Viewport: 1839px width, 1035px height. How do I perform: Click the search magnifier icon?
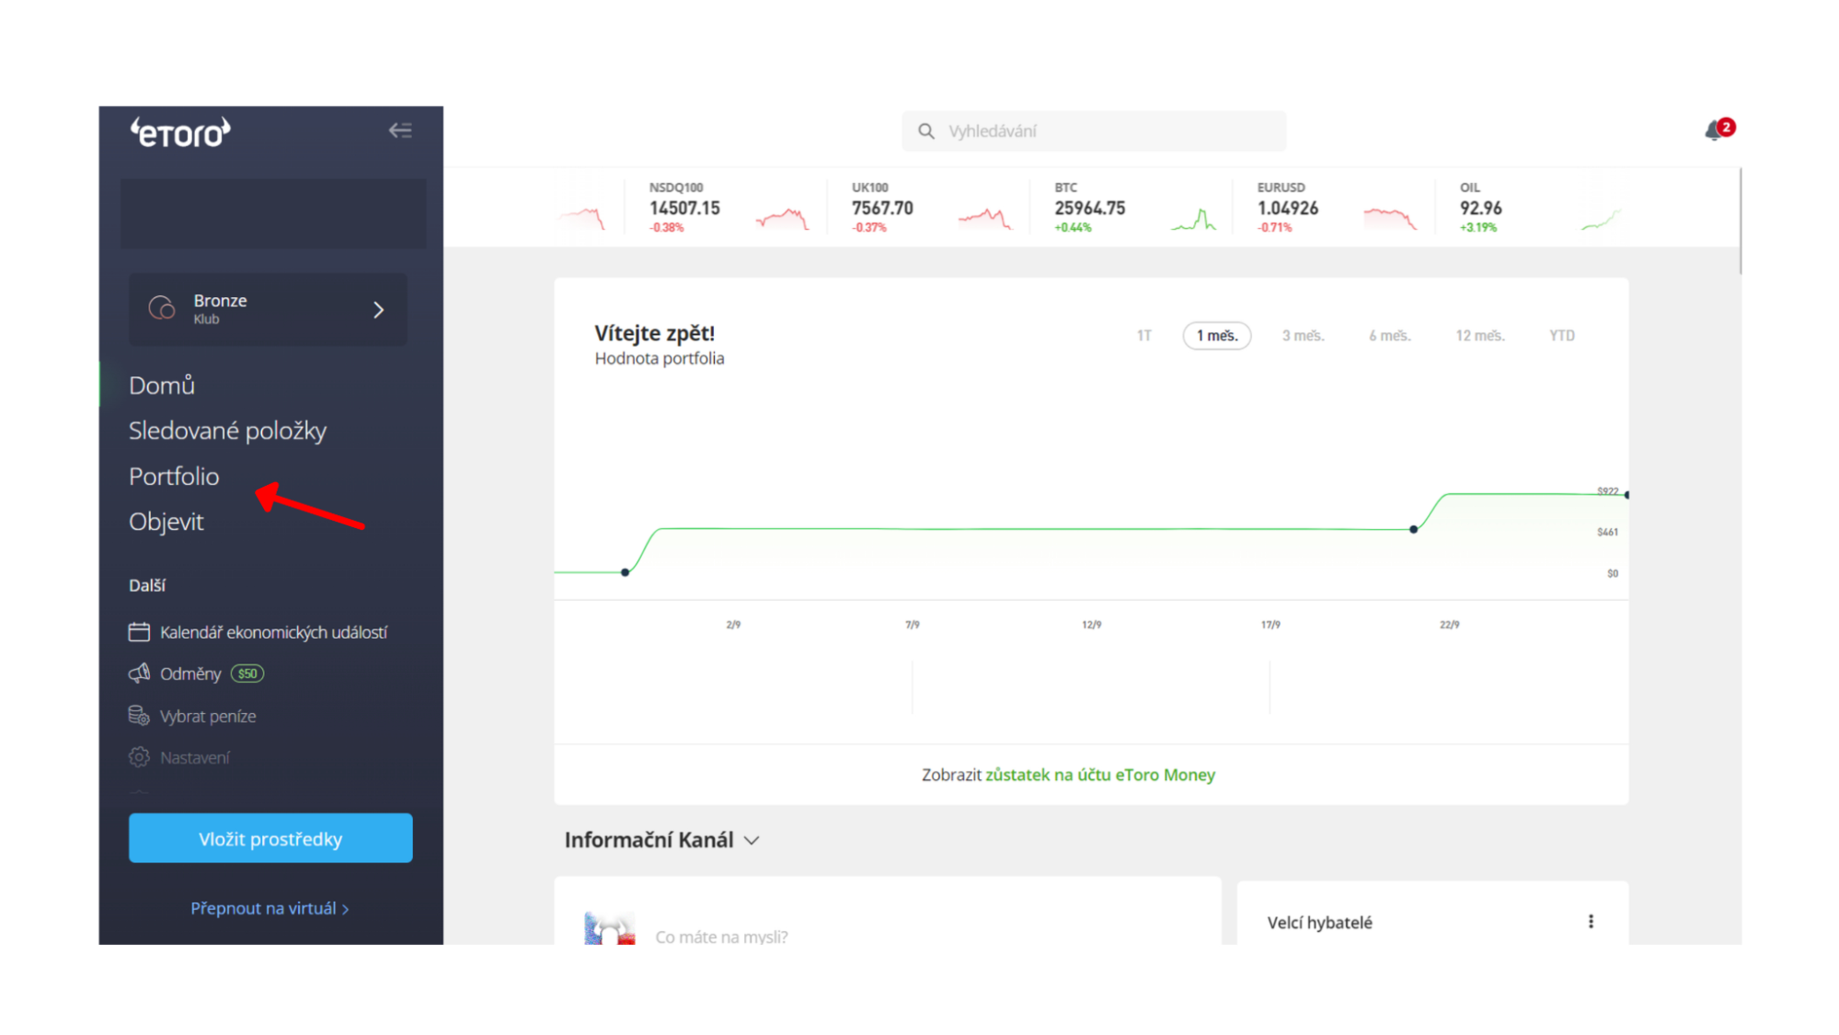click(925, 131)
